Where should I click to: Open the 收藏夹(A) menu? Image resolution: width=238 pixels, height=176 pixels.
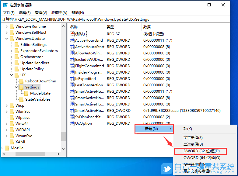click(x=59, y=13)
